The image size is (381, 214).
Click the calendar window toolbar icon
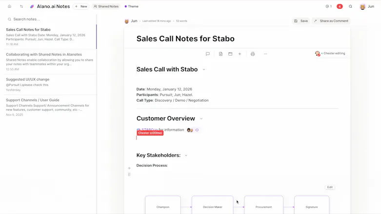230,54
